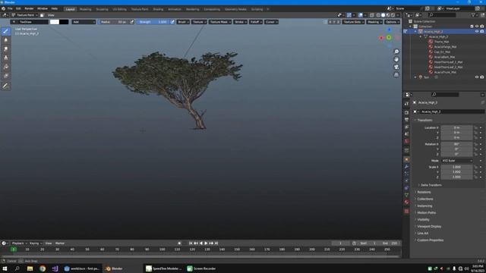Open the Brush settings dropdown
Viewport: 486px width, 273px height.
[183, 22]
